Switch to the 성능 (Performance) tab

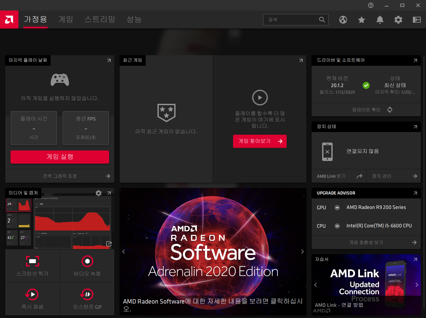point(134,19)
